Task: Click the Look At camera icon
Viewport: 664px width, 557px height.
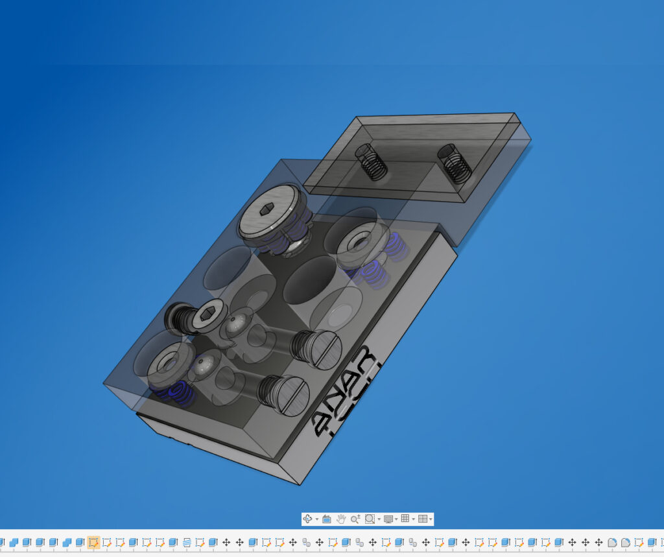Action: click(x=327, y=519)
